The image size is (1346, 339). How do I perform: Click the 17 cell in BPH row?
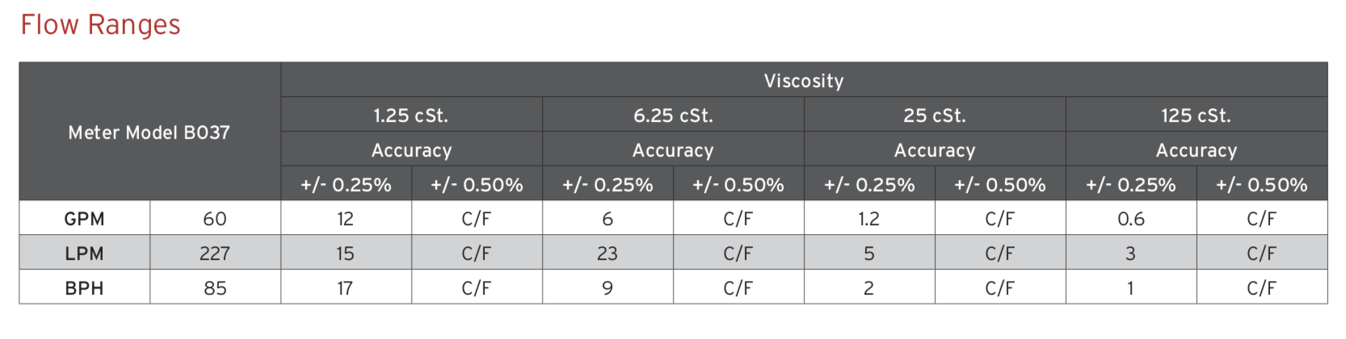345,288
